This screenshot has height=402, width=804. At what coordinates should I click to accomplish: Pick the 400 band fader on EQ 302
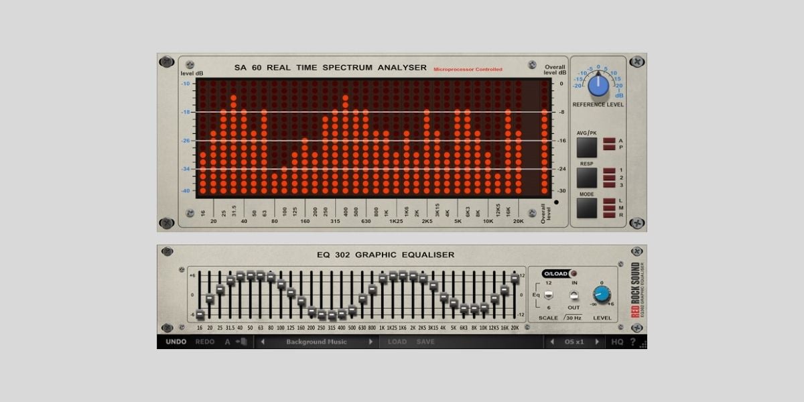342,314
